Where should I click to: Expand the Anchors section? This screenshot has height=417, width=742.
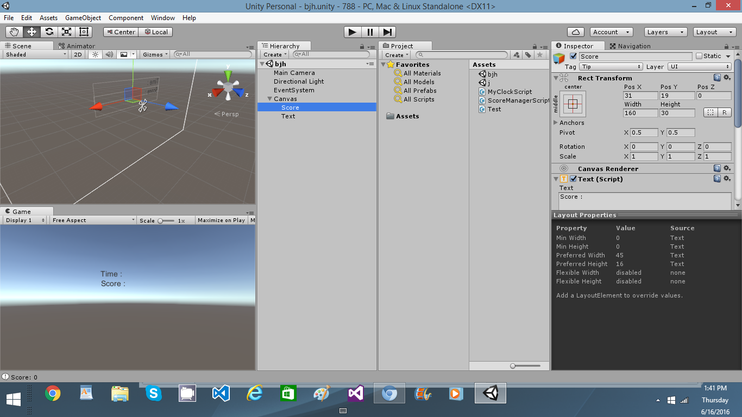tap(555, 123)
